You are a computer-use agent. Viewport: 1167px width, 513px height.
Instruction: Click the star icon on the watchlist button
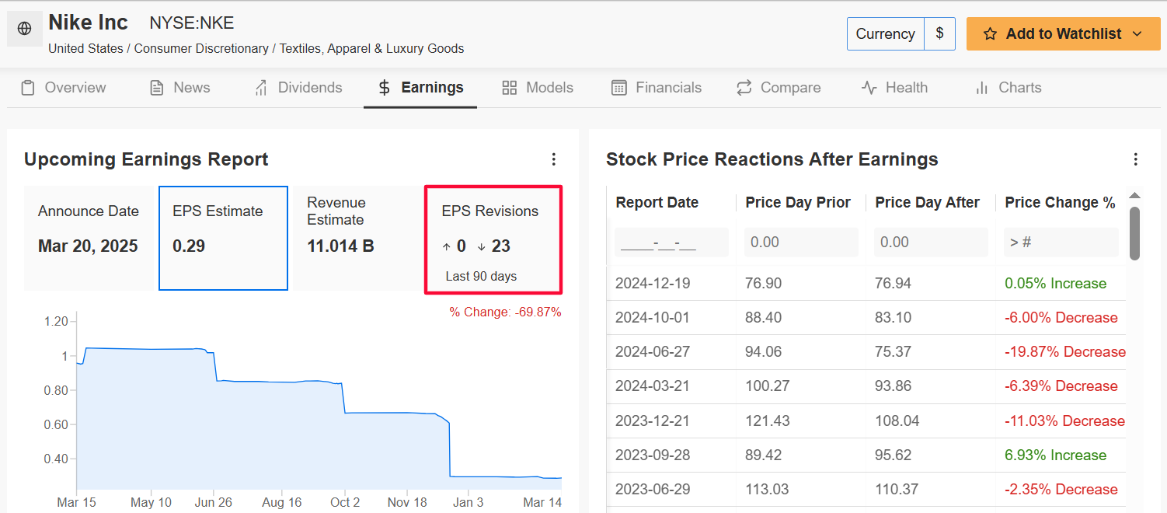[990, 34]
